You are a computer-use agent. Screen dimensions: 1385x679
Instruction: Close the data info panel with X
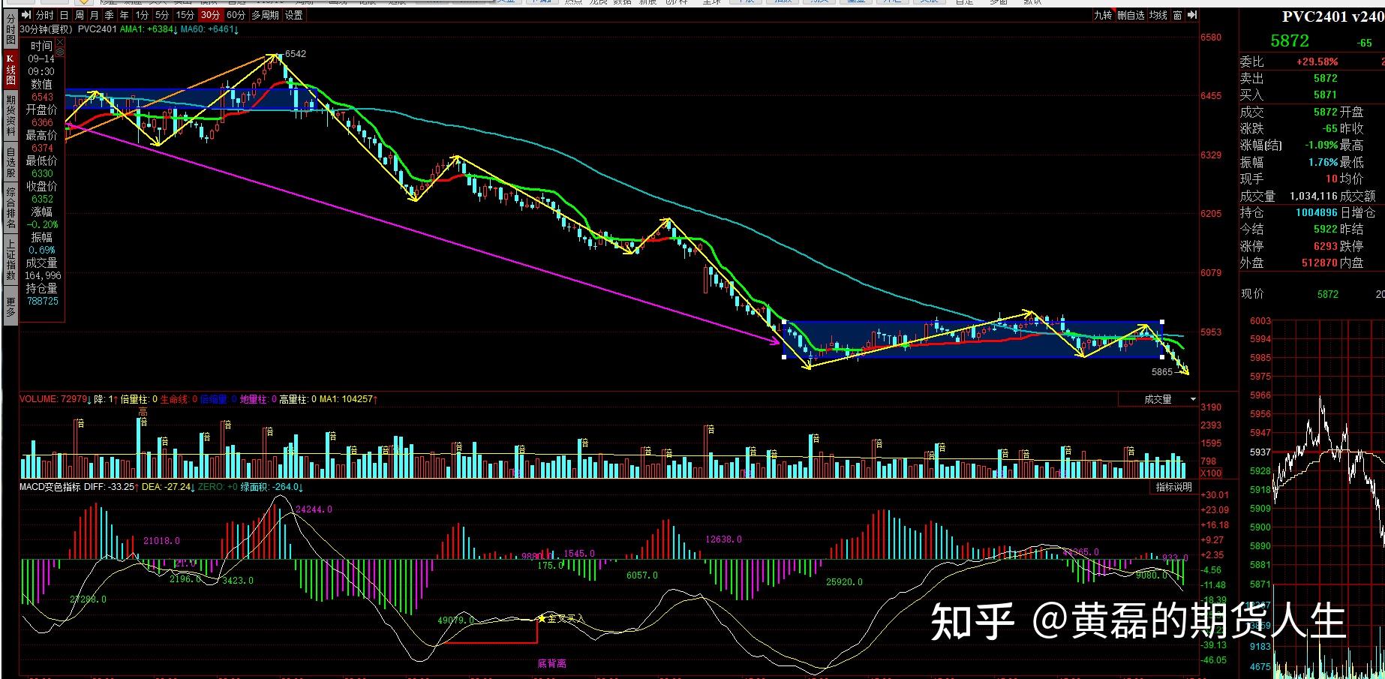60,42
